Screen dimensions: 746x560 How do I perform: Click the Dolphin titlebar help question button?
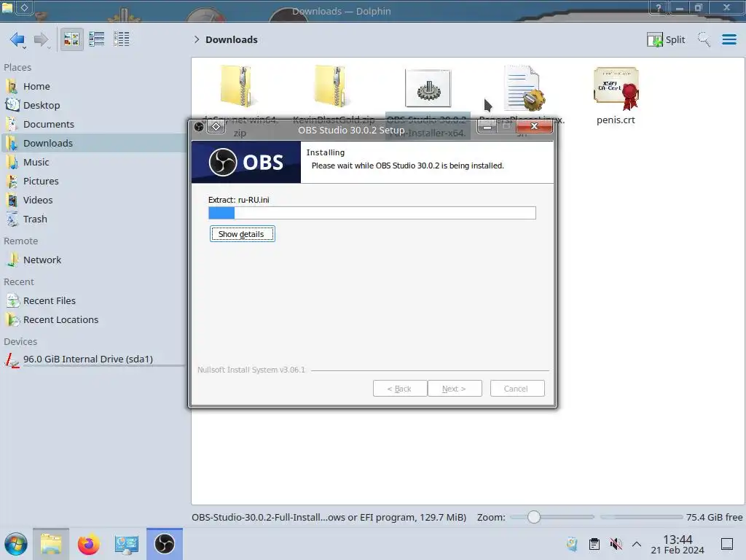pyautogui.click(x=659, y=7)
